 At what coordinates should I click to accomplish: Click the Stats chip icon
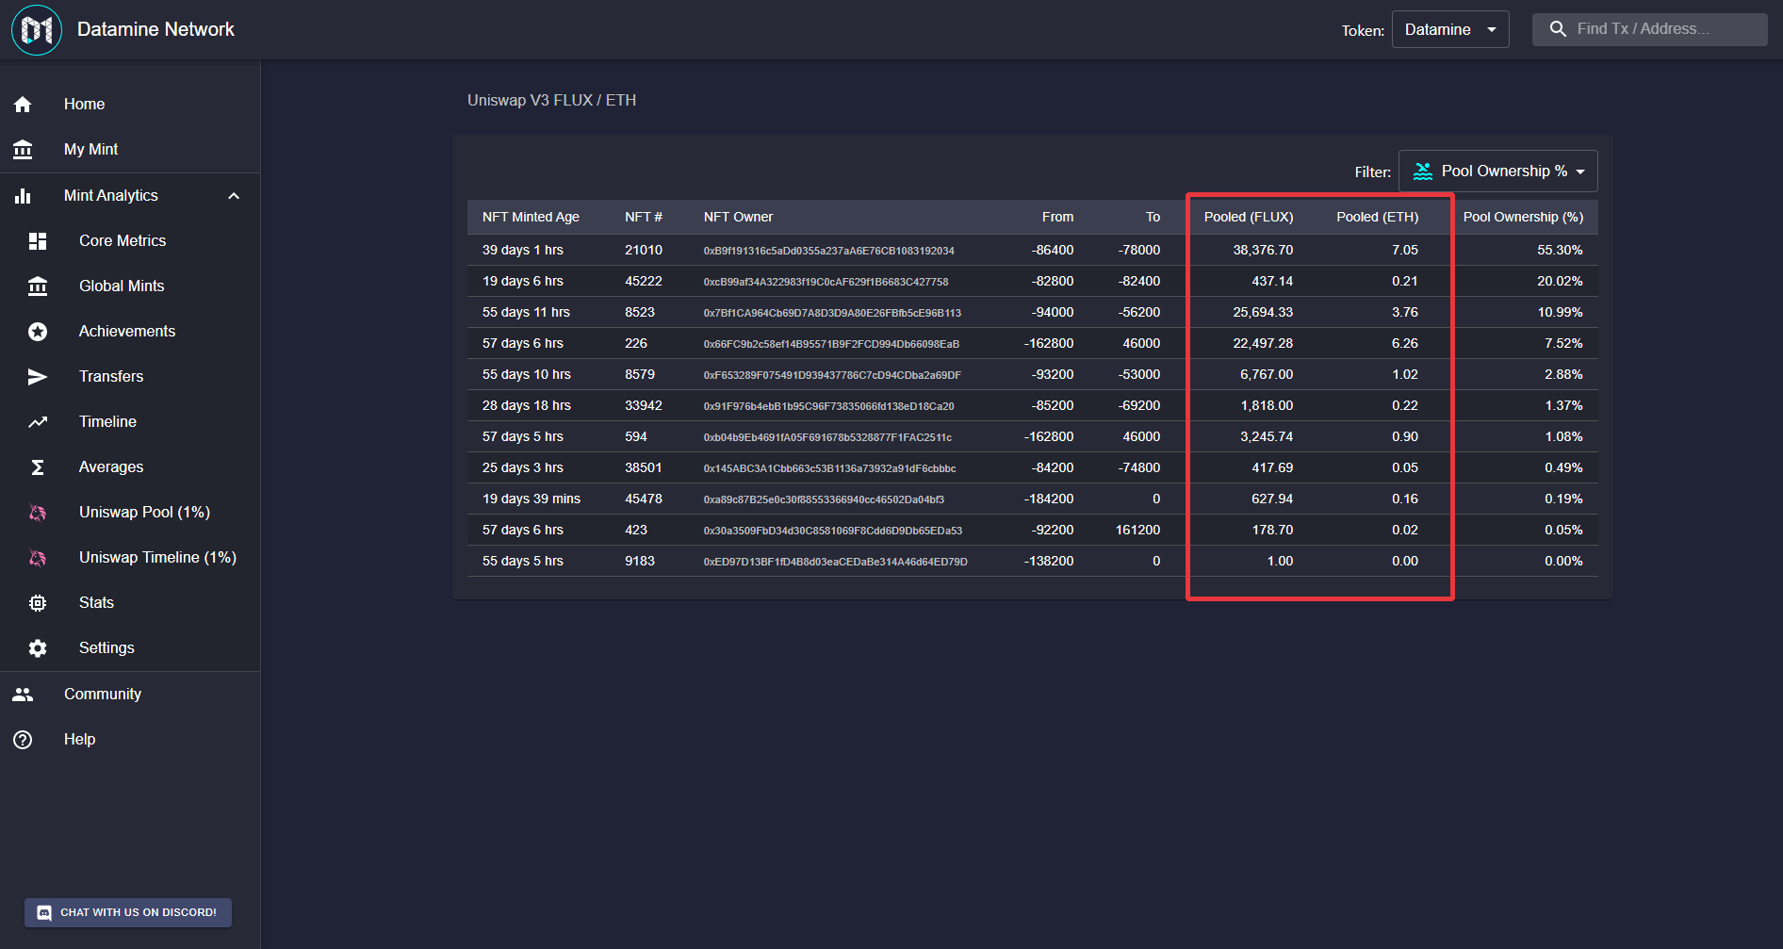click(x=38, y=603)
